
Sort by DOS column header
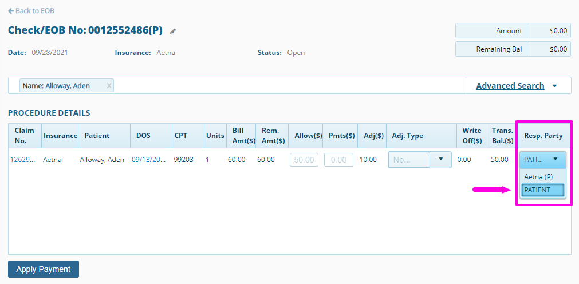[x=151, y=136]
